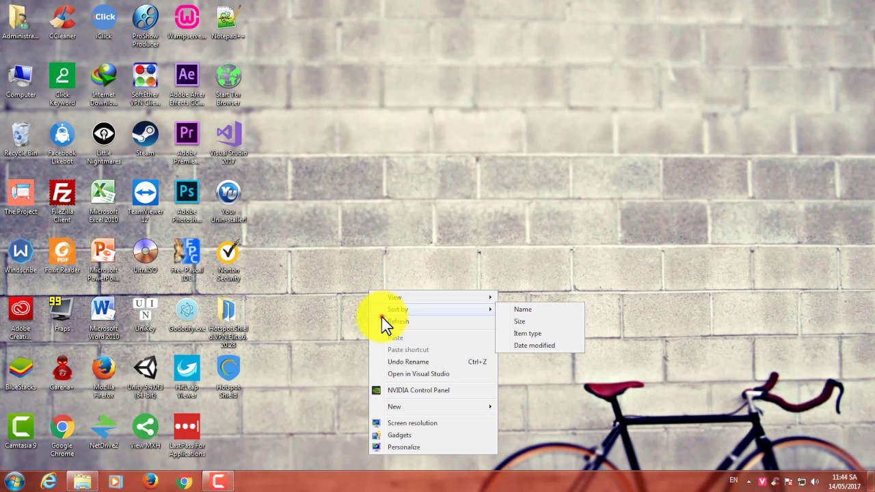Image resolution: width=875 pixels, height=492 pixels.
Task: Select the FileZilla Client icon
Action: [x=62, y=202]
